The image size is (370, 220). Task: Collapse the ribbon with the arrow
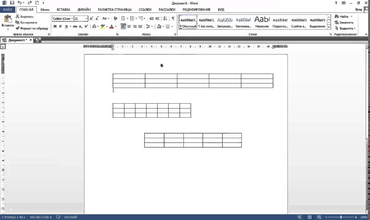[x=366, y=34]
